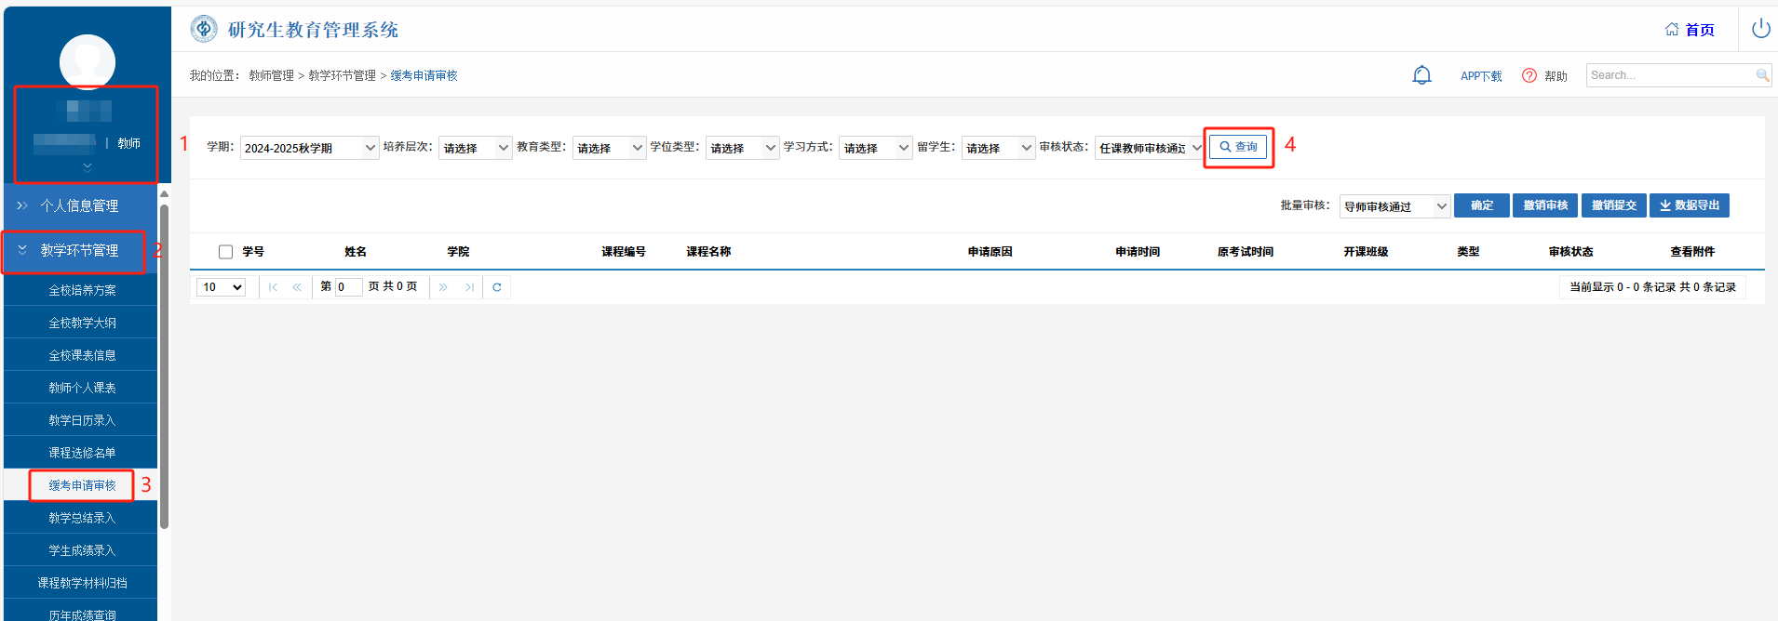Click the 数据导出 export button

[x=1689, y=205]
